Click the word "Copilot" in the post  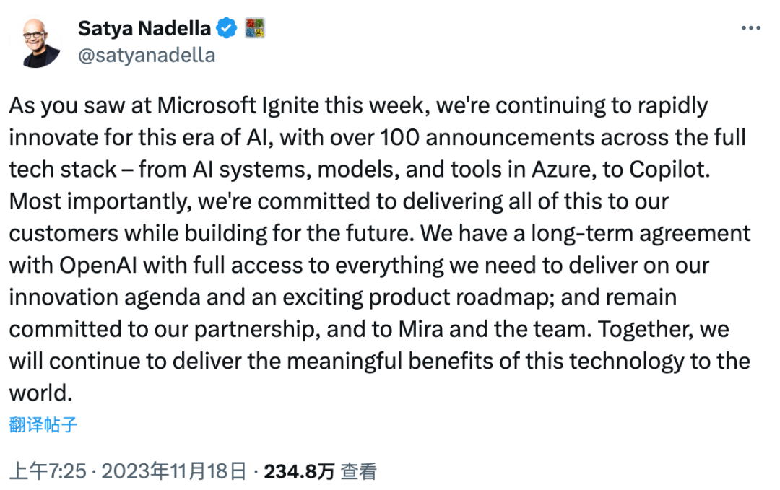pos(669,170)
